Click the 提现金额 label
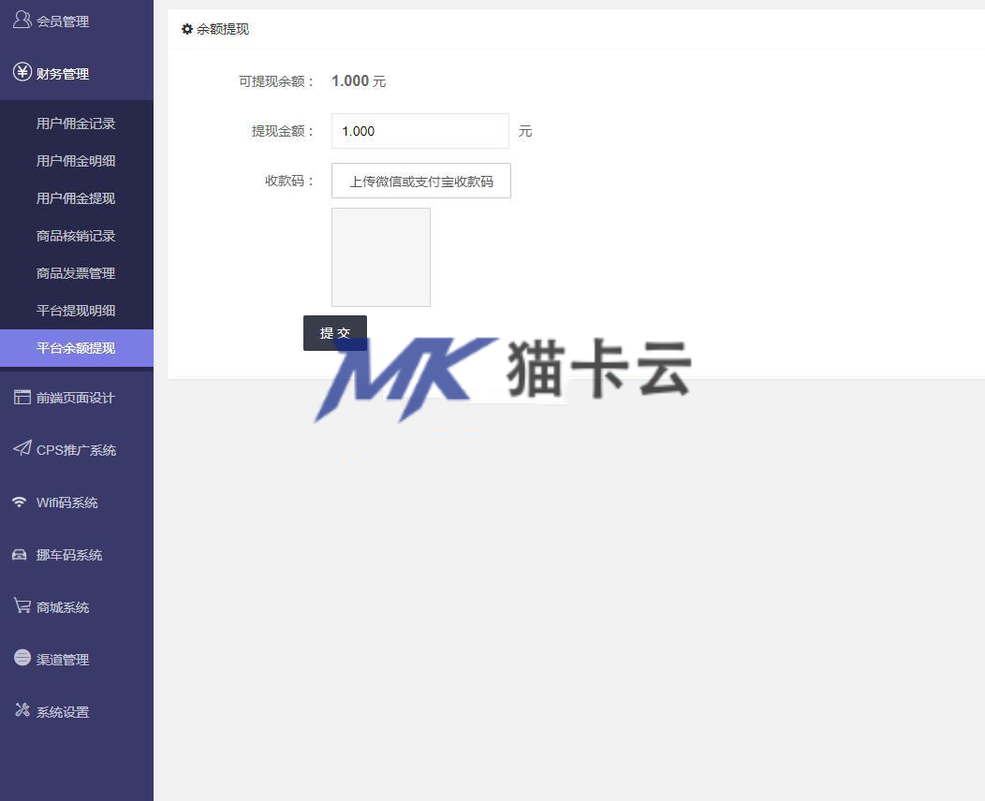 point(283,131)
